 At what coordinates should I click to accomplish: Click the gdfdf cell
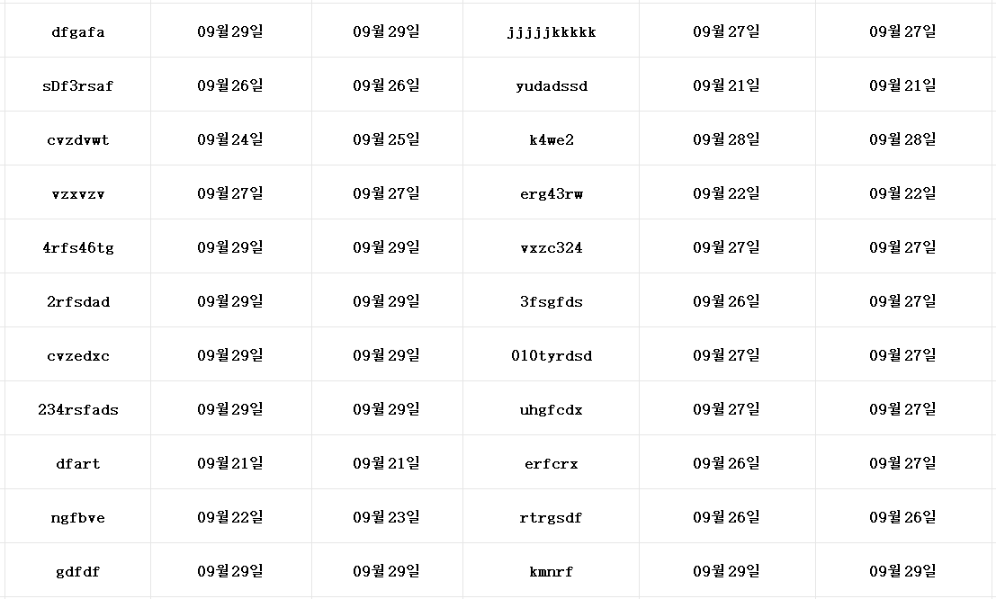point(78,572)
